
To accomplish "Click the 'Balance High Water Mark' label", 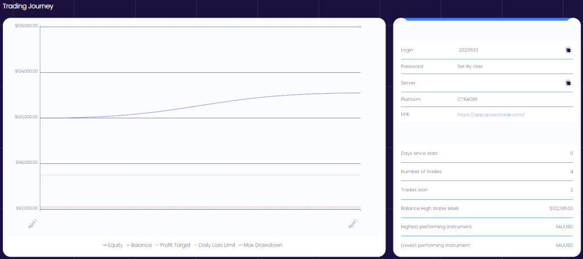I will (430, 208).
